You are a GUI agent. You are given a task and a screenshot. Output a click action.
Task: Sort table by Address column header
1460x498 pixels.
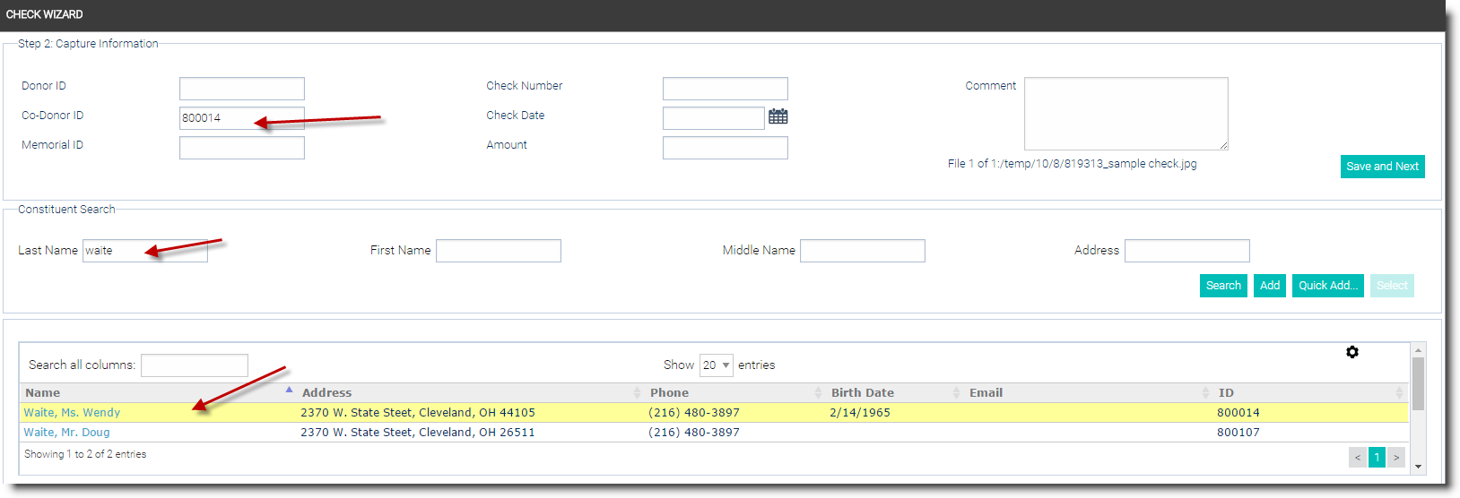click(471, 392)
